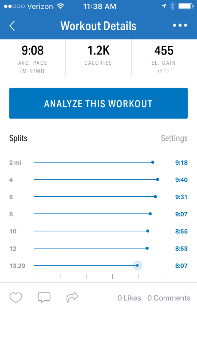Tap the back arrow in header
The height and width of the screenshot is (349, 197).
(x=12, y=26)
